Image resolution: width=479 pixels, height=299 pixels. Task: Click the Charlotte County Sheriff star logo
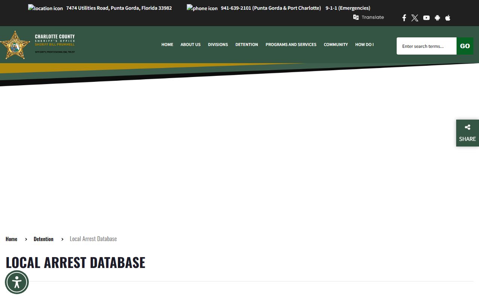point(15,45)
